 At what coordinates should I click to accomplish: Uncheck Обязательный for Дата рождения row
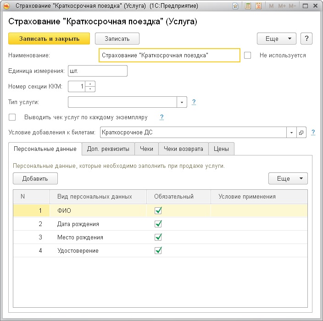(x=159, y=224)
